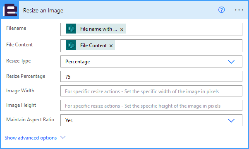
Task: Click the Percentage value in Resize Type
Action: point(78,62)
